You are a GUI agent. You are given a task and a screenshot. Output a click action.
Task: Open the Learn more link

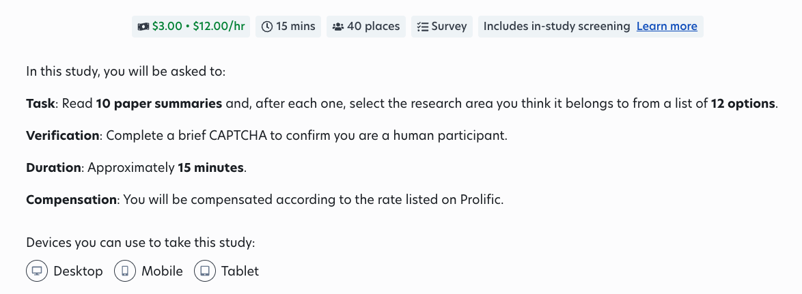pyautogui.click(x=667, y=27)
